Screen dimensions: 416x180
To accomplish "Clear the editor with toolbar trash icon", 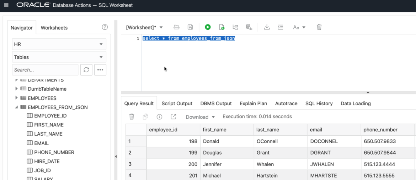I will [x=319, y=27].
